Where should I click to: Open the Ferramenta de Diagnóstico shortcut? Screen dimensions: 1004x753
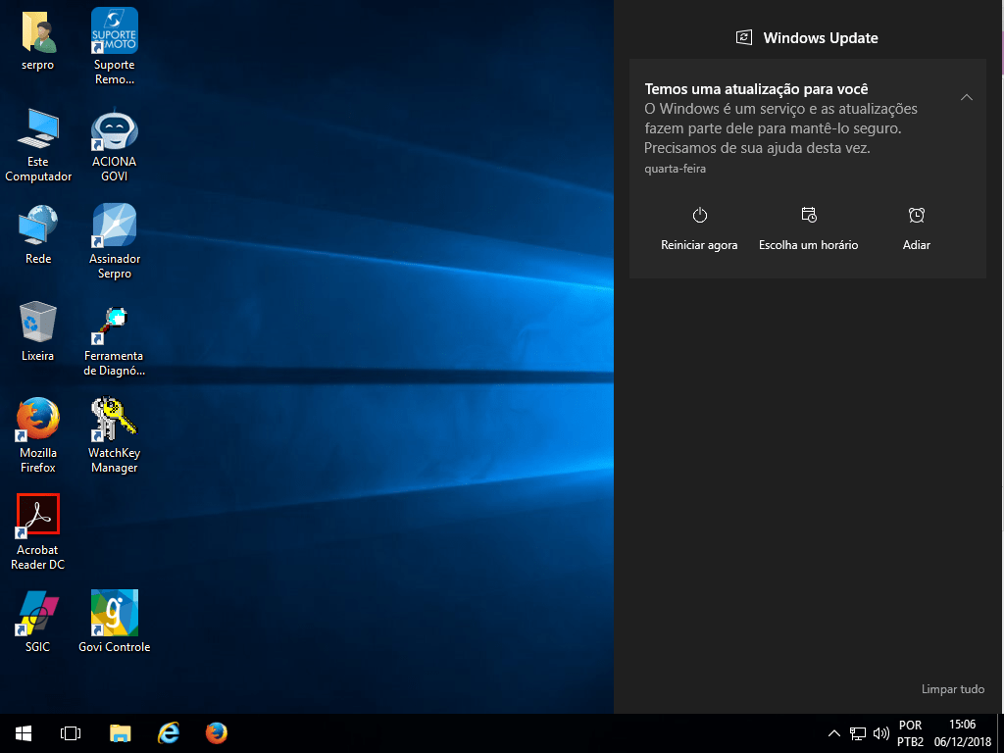(115, 323)
